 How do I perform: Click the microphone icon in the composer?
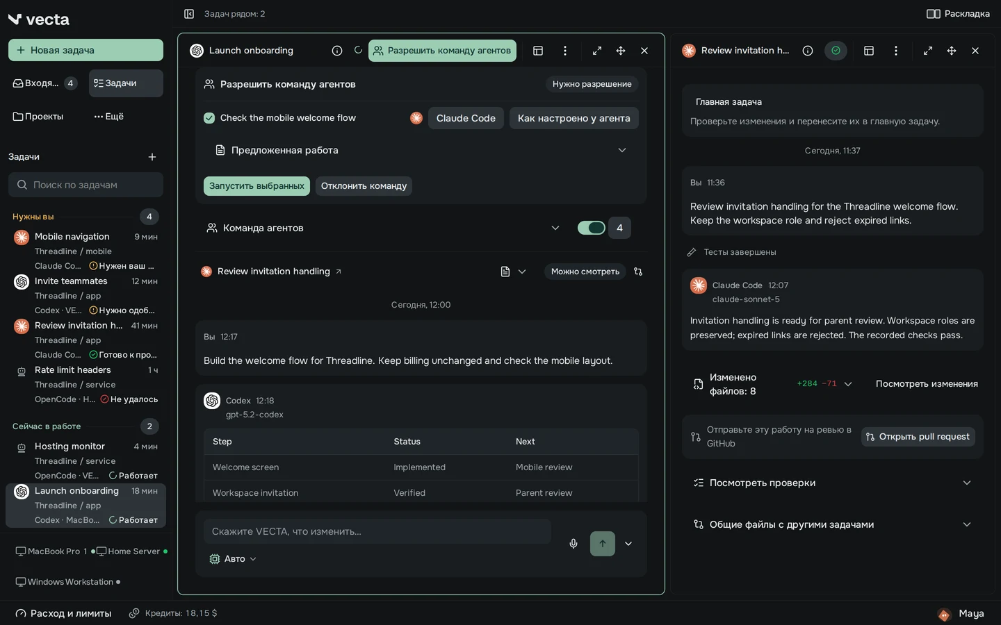click(573, 544)
